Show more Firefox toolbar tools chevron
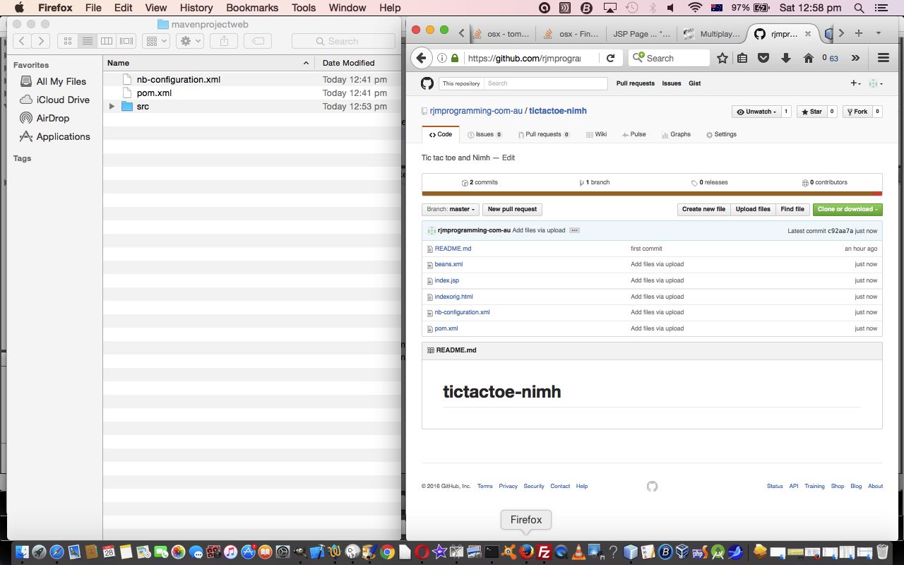904x565 pixels. pyautogui.click(x=855, y=58)
